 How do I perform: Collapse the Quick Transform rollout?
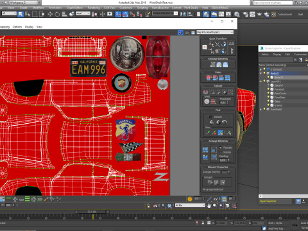pos(203,38)
